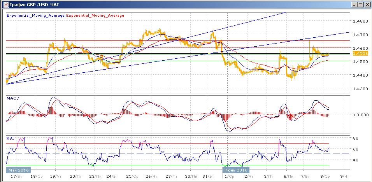Click the 8/Ср date label
372x182 pixels.
(x=325, y=177)
